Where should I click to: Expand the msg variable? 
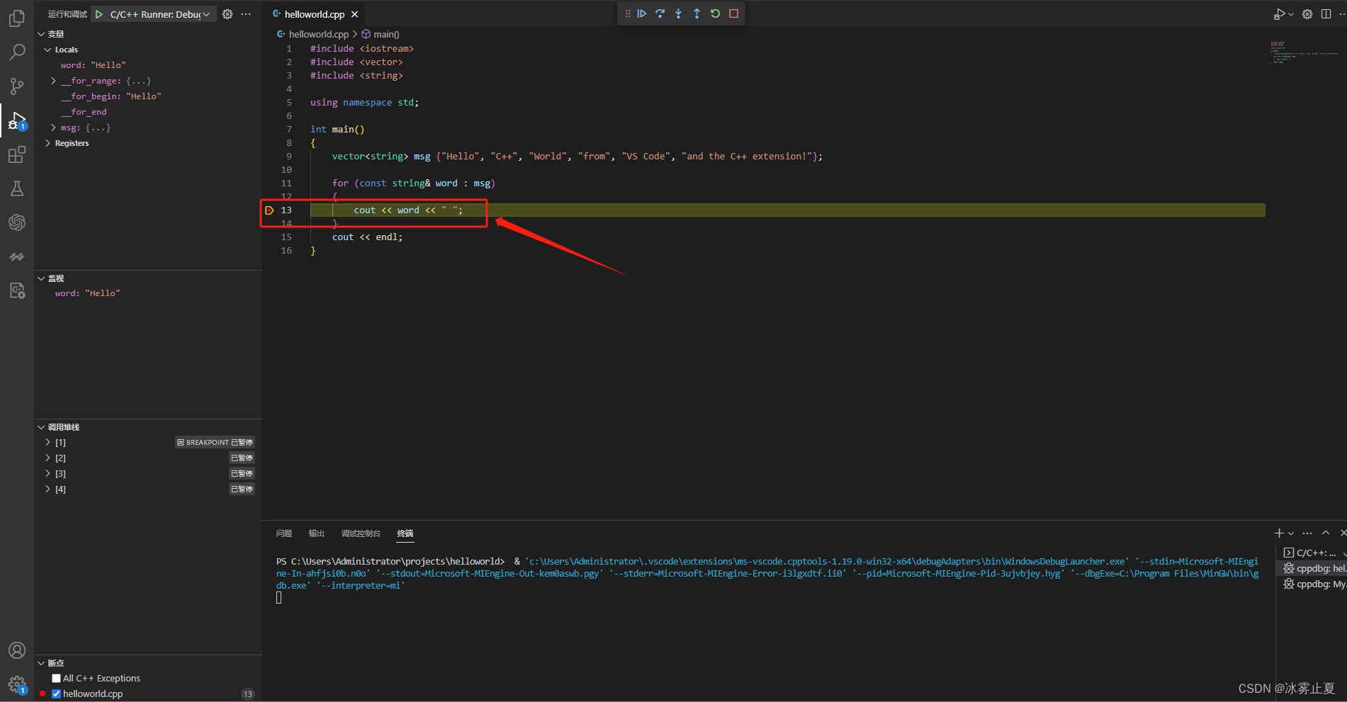pos(53,128)
